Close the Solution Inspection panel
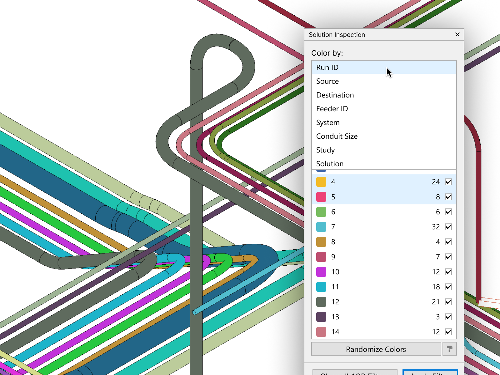This screenshot has width=500, height=375. (x=457, y=35)
